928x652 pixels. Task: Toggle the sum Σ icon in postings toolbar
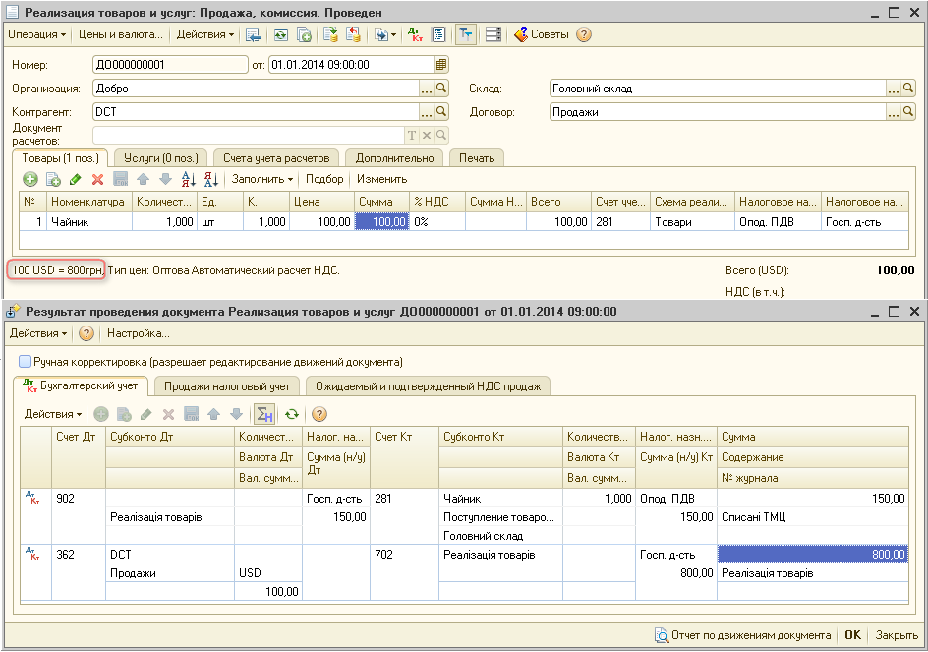click(264, 414)
